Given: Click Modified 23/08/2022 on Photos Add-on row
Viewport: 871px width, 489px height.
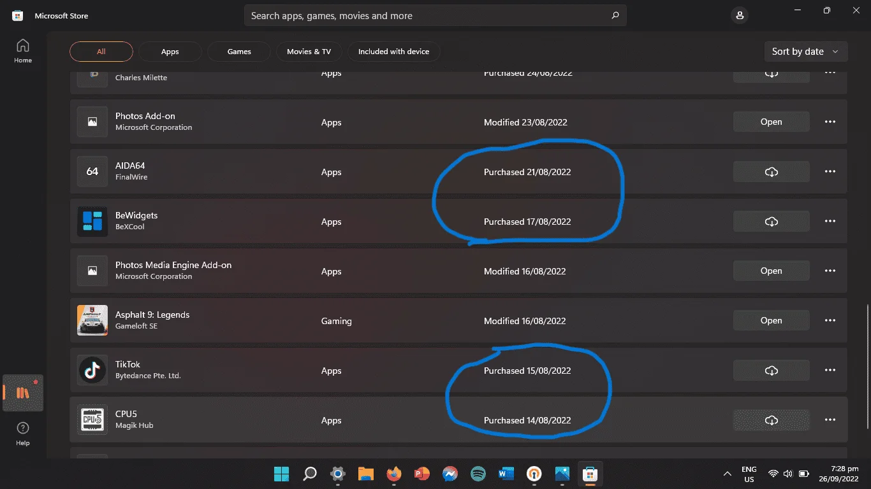Looking at the screenshot, I should pos(525,122).
